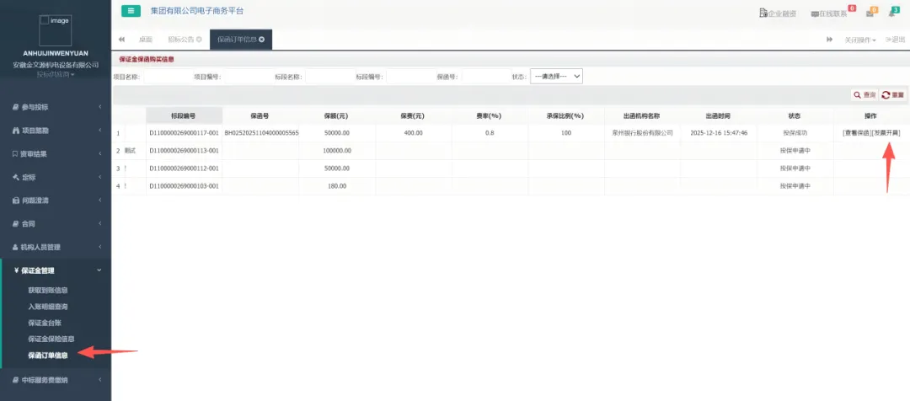Focus the 项目编号 input field
The image size is (910, 401).
pos(249,77)
